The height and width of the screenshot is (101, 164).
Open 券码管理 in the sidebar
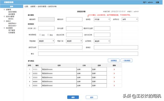tap(12, 14)
